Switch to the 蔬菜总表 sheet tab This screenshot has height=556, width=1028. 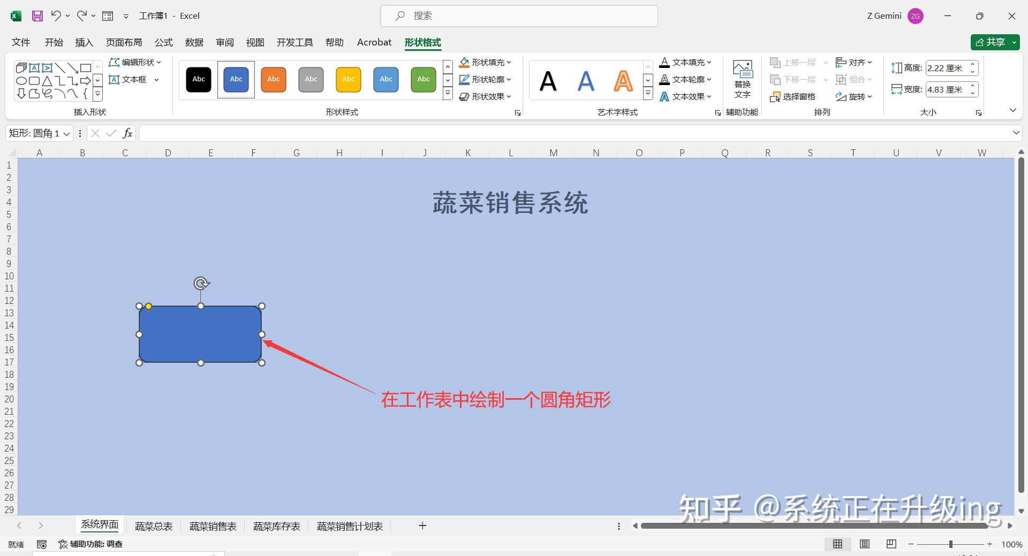[154, 527]
